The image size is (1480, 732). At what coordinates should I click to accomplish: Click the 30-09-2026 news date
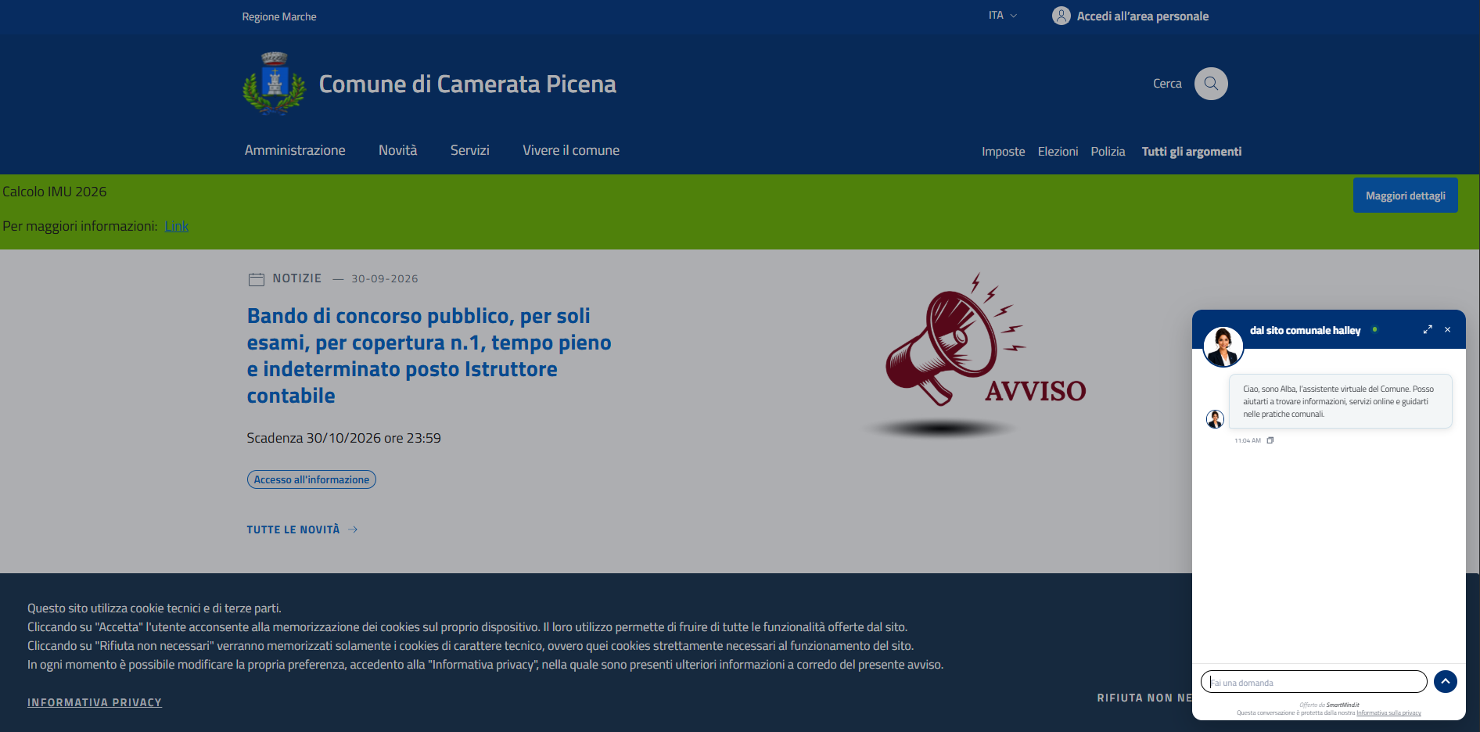(x=385, y=278)
